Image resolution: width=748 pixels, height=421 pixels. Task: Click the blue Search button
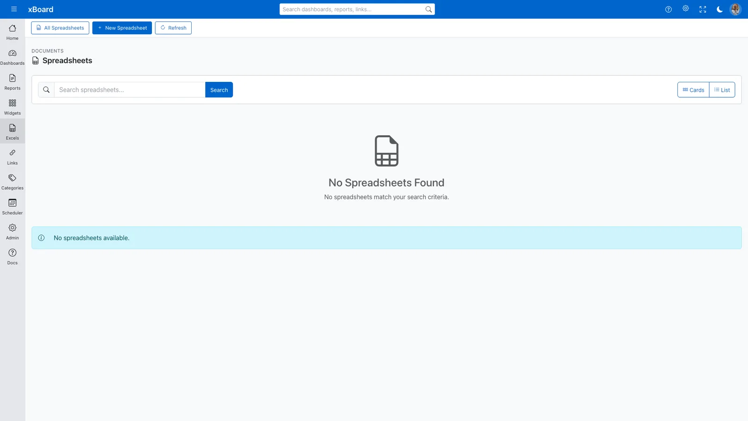(219, 90)
